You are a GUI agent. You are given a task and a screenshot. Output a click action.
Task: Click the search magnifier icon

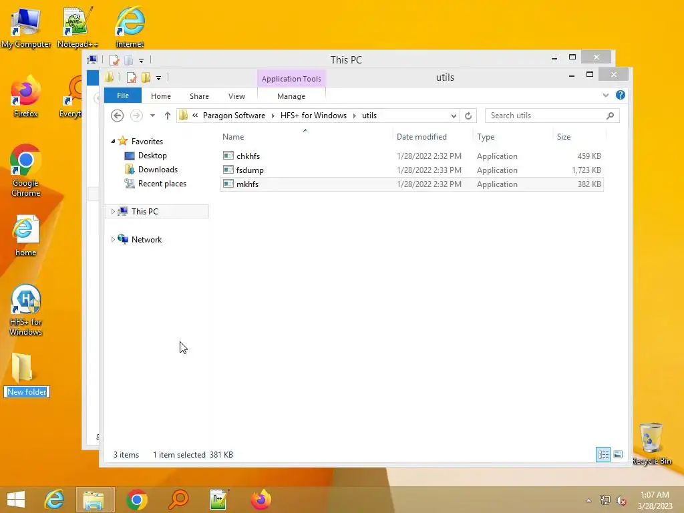pos(611,116)
